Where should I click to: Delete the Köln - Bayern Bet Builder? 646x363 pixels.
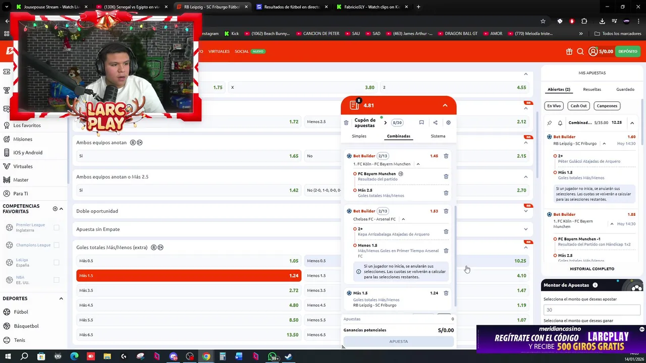pos(446,156)
